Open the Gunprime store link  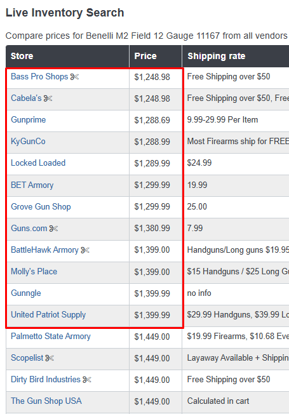click(x=29, y=120)
